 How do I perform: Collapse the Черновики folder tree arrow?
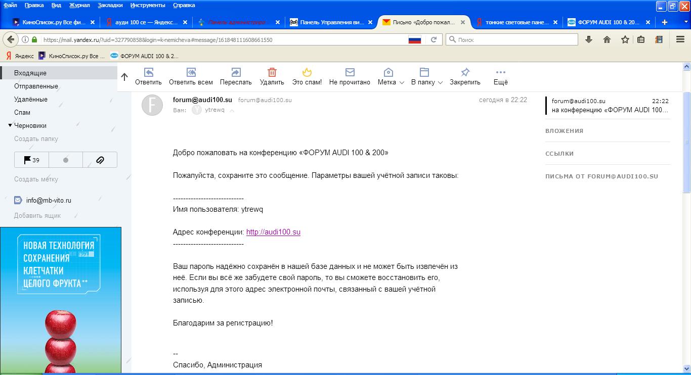[x=10, y=125]
